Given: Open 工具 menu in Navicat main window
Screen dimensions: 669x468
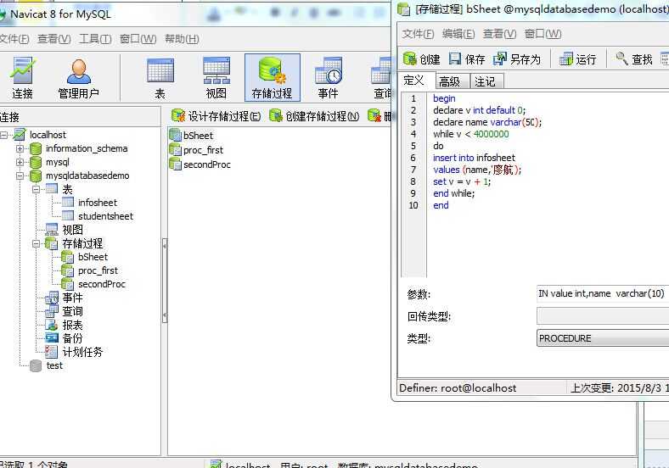Looking at the screenshot, I should [95, 39].
